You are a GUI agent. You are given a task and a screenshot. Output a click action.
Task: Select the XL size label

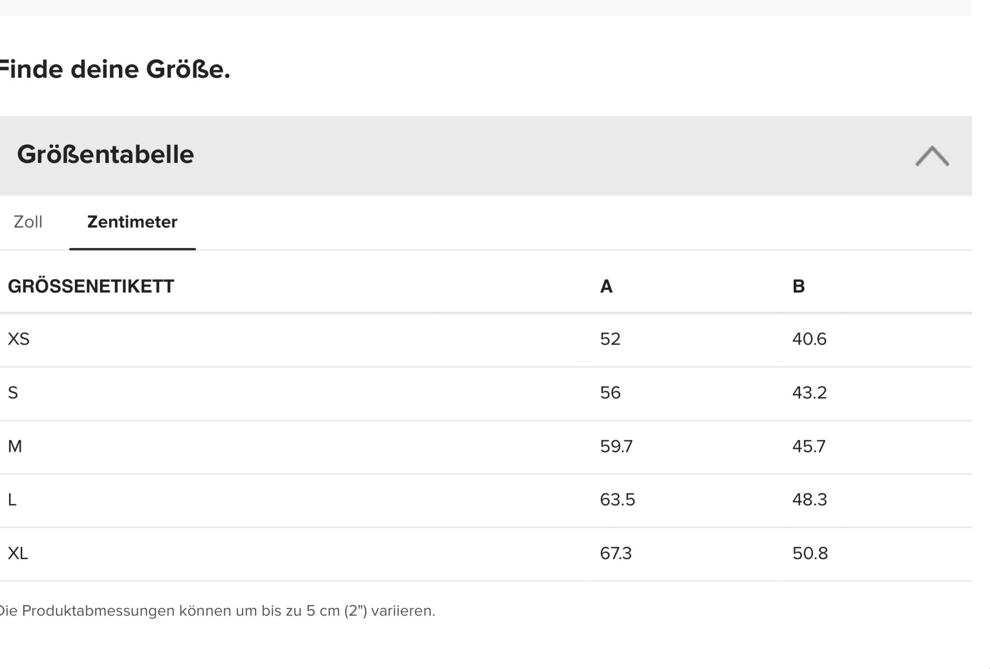pos(18,553)
